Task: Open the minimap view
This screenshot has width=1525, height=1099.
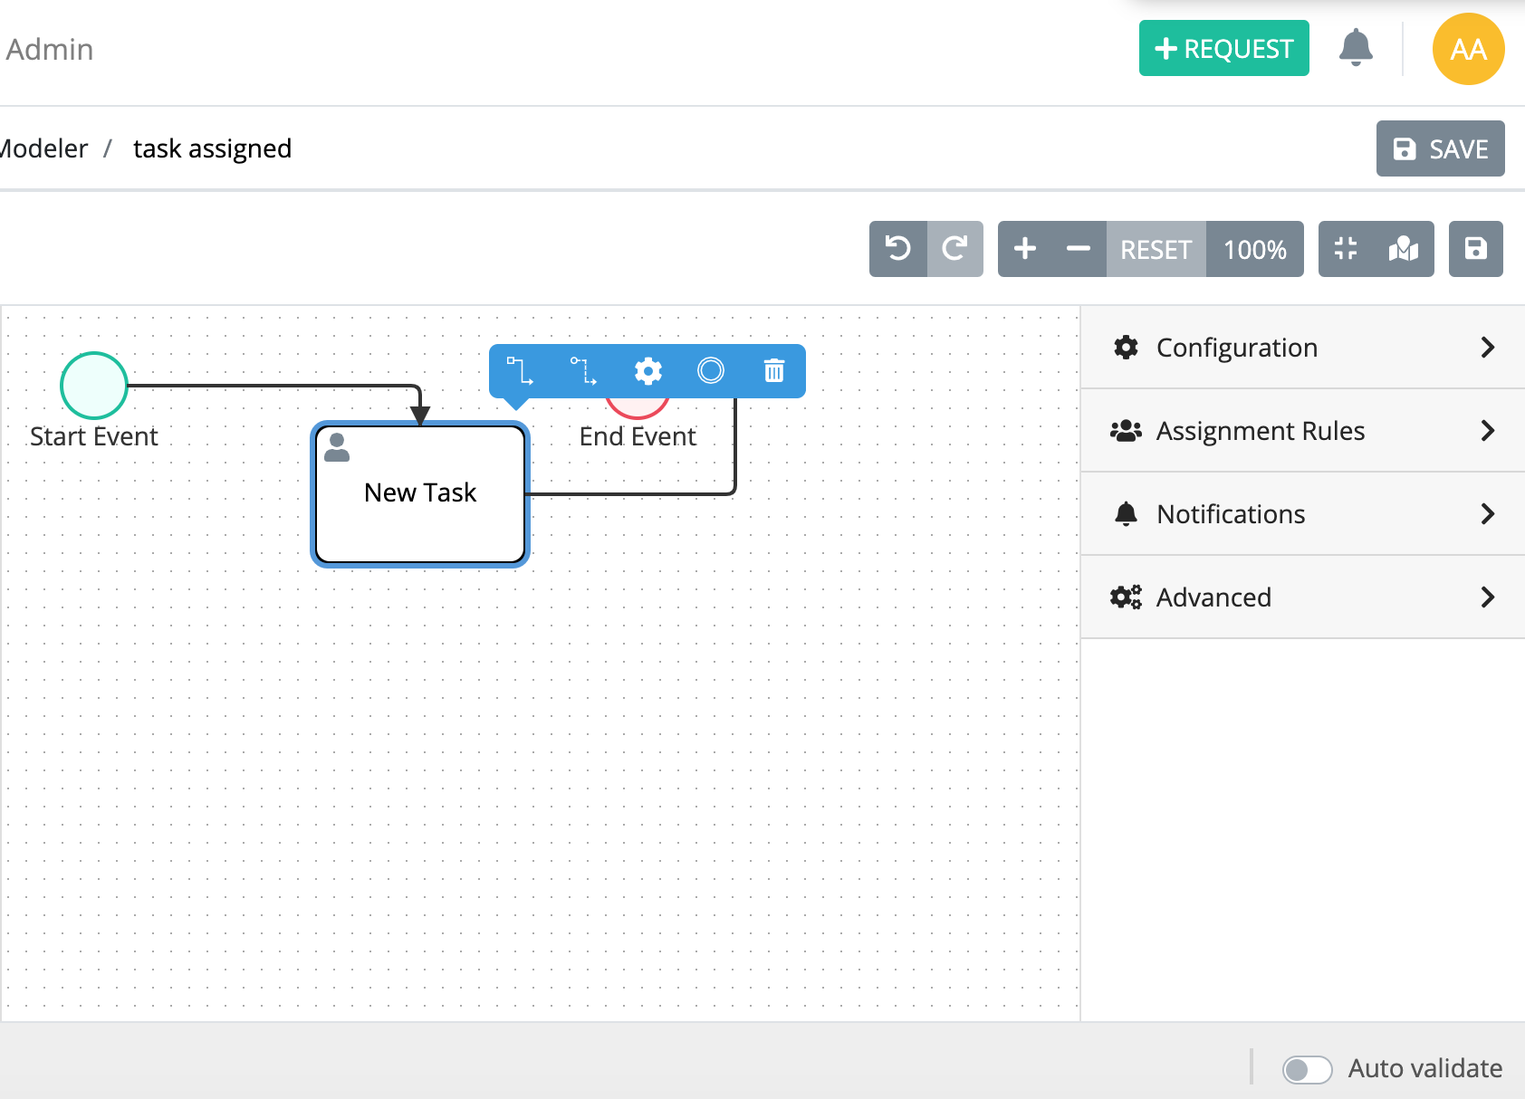Action: 1403,249
